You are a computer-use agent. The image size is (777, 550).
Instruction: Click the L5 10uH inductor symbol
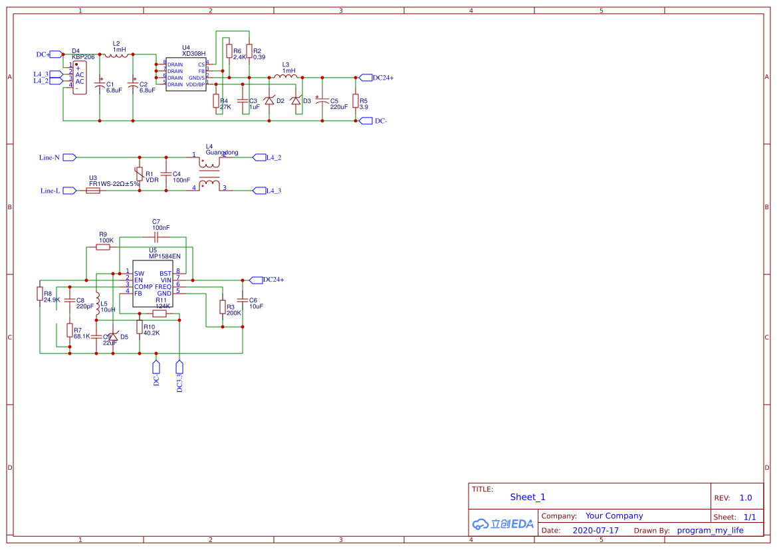pyautogui.click(x=98, y=303)
